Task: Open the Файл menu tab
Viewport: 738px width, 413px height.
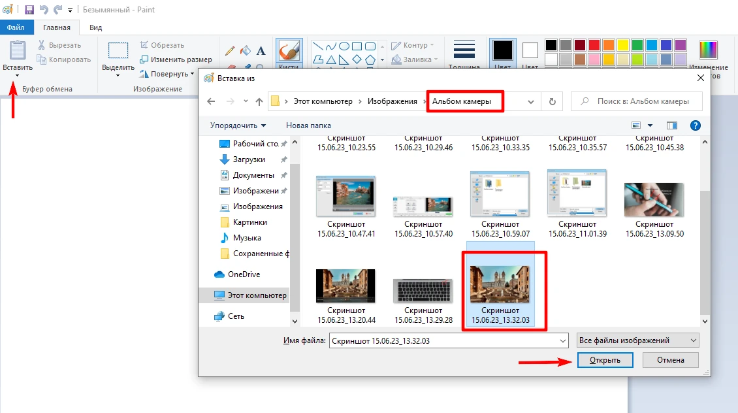Action: pos(16,27)
